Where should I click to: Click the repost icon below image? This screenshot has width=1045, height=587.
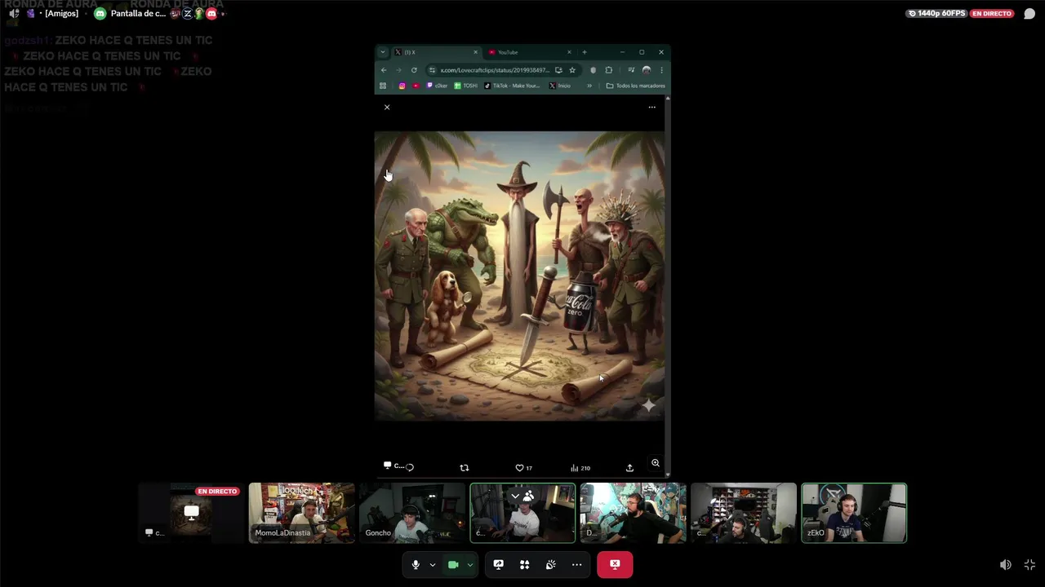(x=465, y=468)
